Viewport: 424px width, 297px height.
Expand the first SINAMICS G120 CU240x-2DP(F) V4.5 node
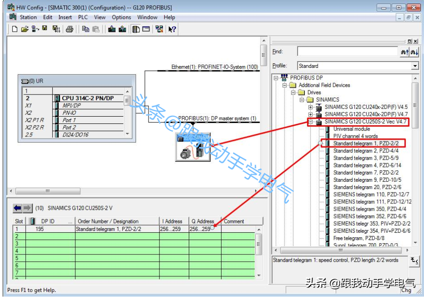tap(311, 107)
